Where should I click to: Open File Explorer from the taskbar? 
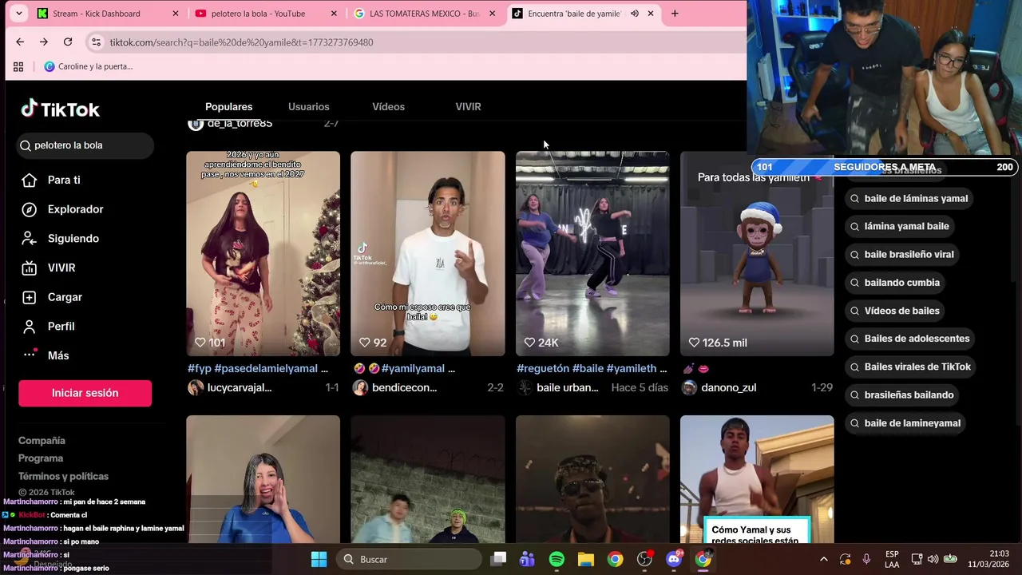pyautogui.click(x=585, y=559)
